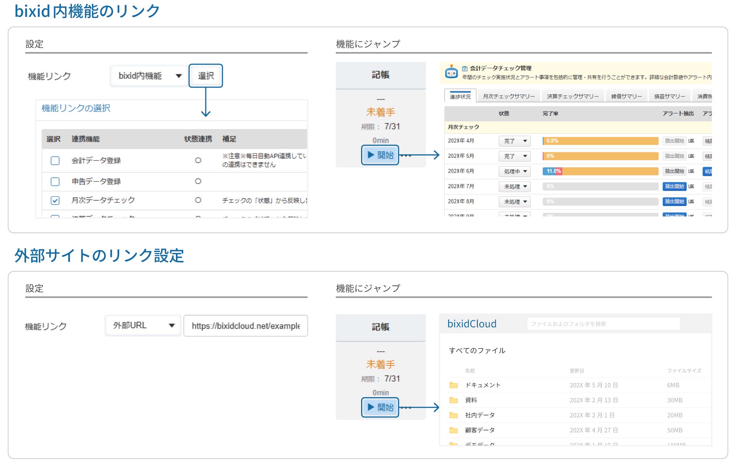Image resolution: width=736 pixels, height=463 pixels.
Task: Open the bixid内機能 link type dropdown
Action: pyautogui.click(x=149, y=76)
